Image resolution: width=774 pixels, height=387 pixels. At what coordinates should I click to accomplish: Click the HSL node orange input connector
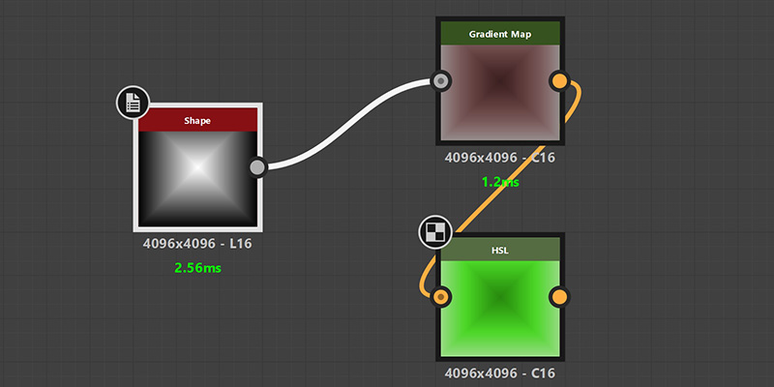440,297
